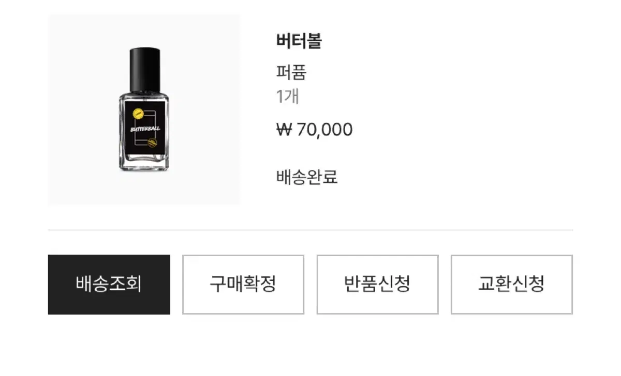The width and height of the screenshot is (621, 376).
Task: Click the horizontal divider above the buttons
Action: [x=310, y=230]
